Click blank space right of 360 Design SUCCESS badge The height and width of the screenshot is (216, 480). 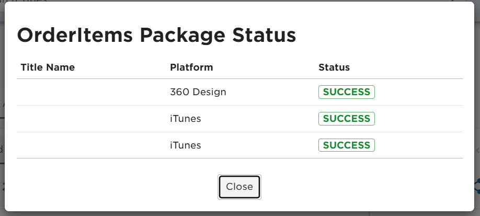(x=419, y=92)
